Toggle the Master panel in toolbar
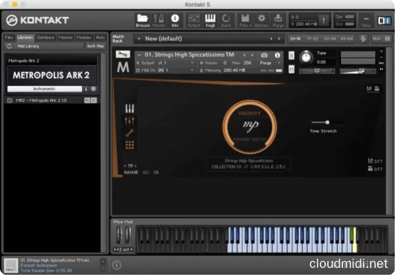This screenshot has height=275, width=395. pos(159,19)
